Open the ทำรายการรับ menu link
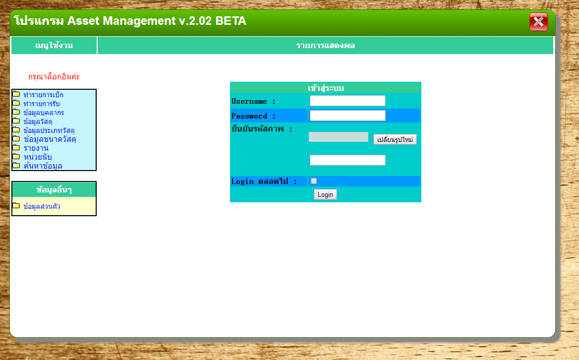 pyautogui.click(x=41, y=104)
